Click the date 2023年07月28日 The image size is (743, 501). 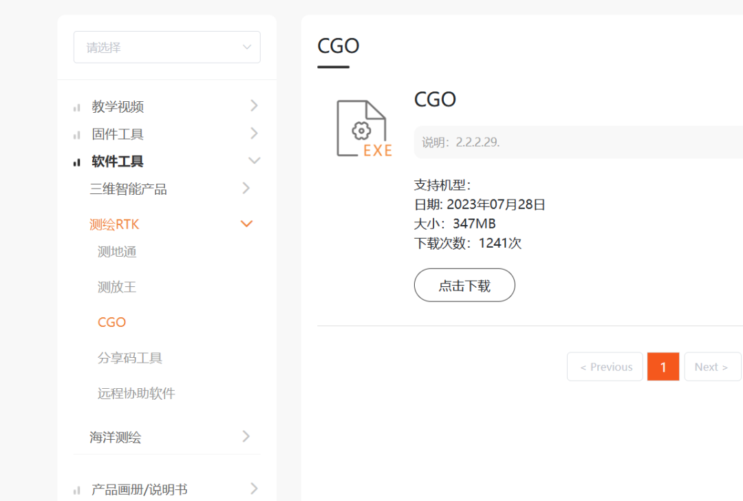tap(496, 204)
